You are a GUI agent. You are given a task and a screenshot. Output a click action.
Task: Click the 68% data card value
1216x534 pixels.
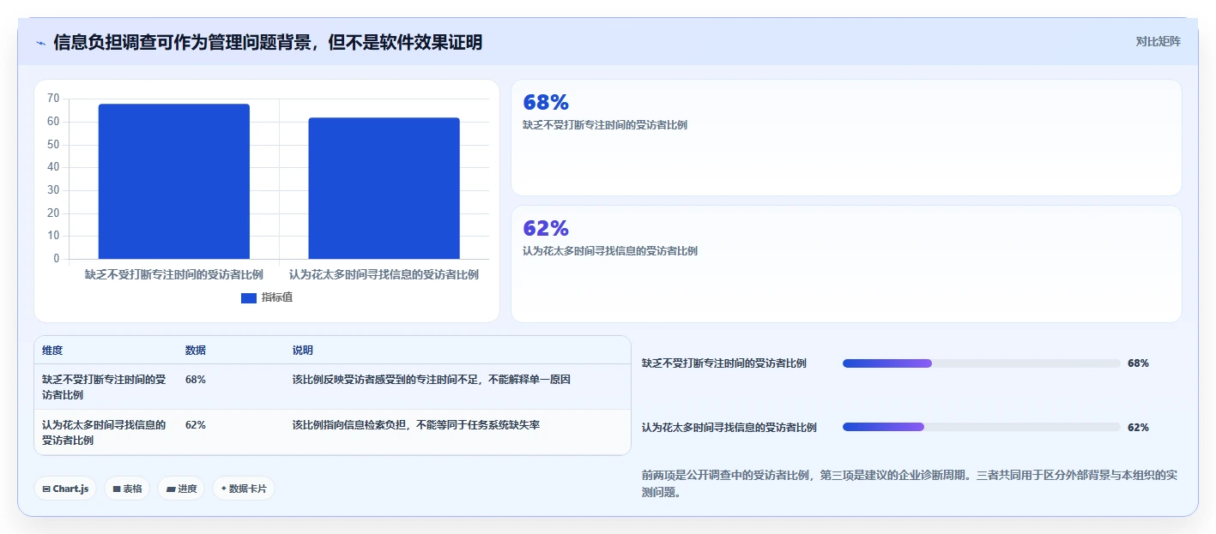[546, 103]
